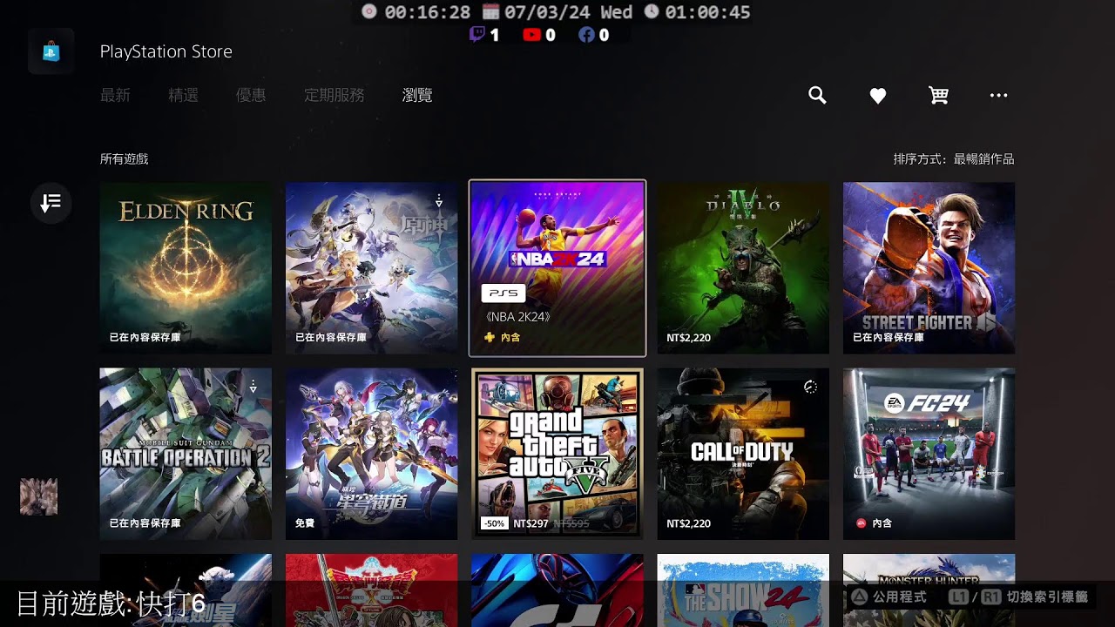Screen dimensions: 1115x627
Task: Click the 01:00:45 clock text
Action: (x=707, y=12)
